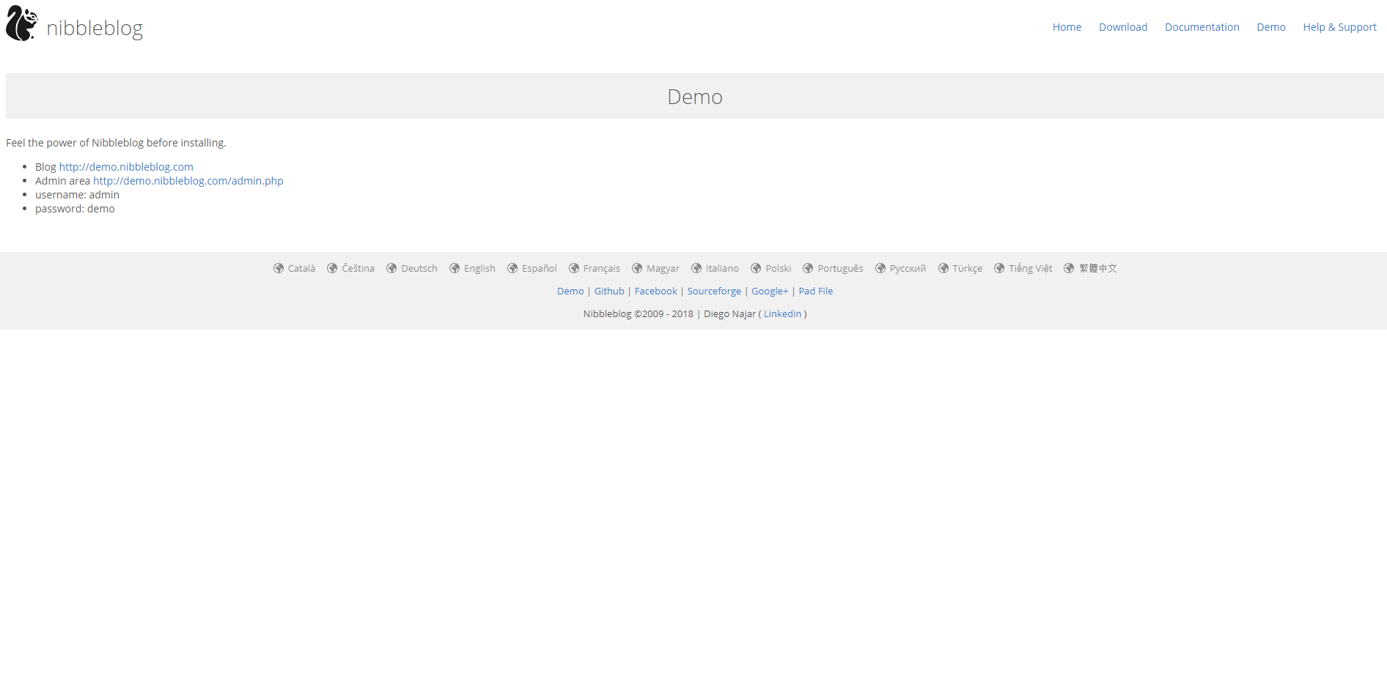The width and height of the screenshot is (1387, 687).
Task: Click the globe icon beside Français
Action: pyautogui.click(x=574, y=269)
